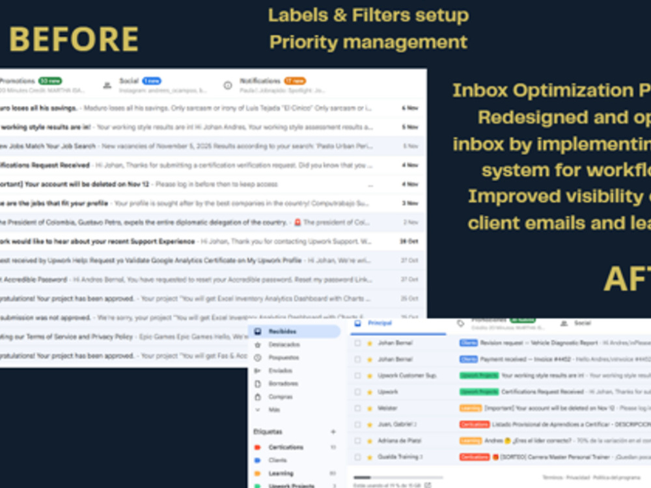
Task: Select checkbox for Revision request email
Action: (x=357, y=343)
